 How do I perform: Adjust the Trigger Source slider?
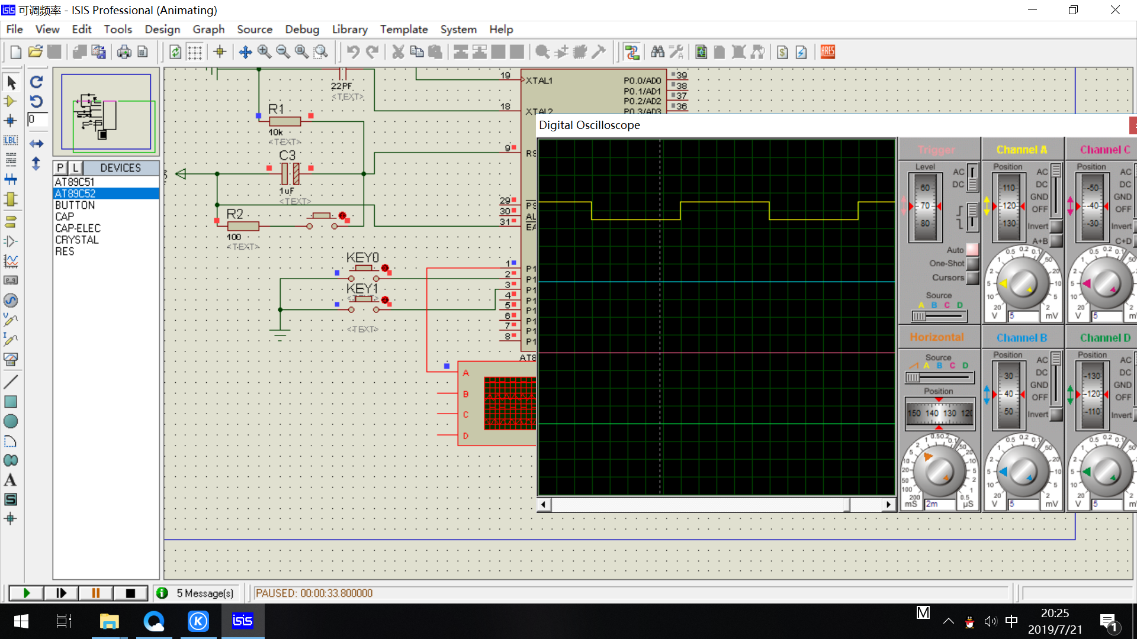coord(939,317)
